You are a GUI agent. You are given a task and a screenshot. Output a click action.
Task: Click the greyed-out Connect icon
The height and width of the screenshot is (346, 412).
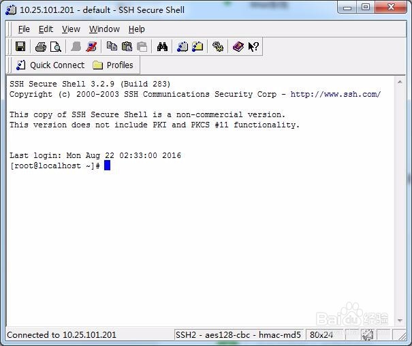[x=76, y=47]
